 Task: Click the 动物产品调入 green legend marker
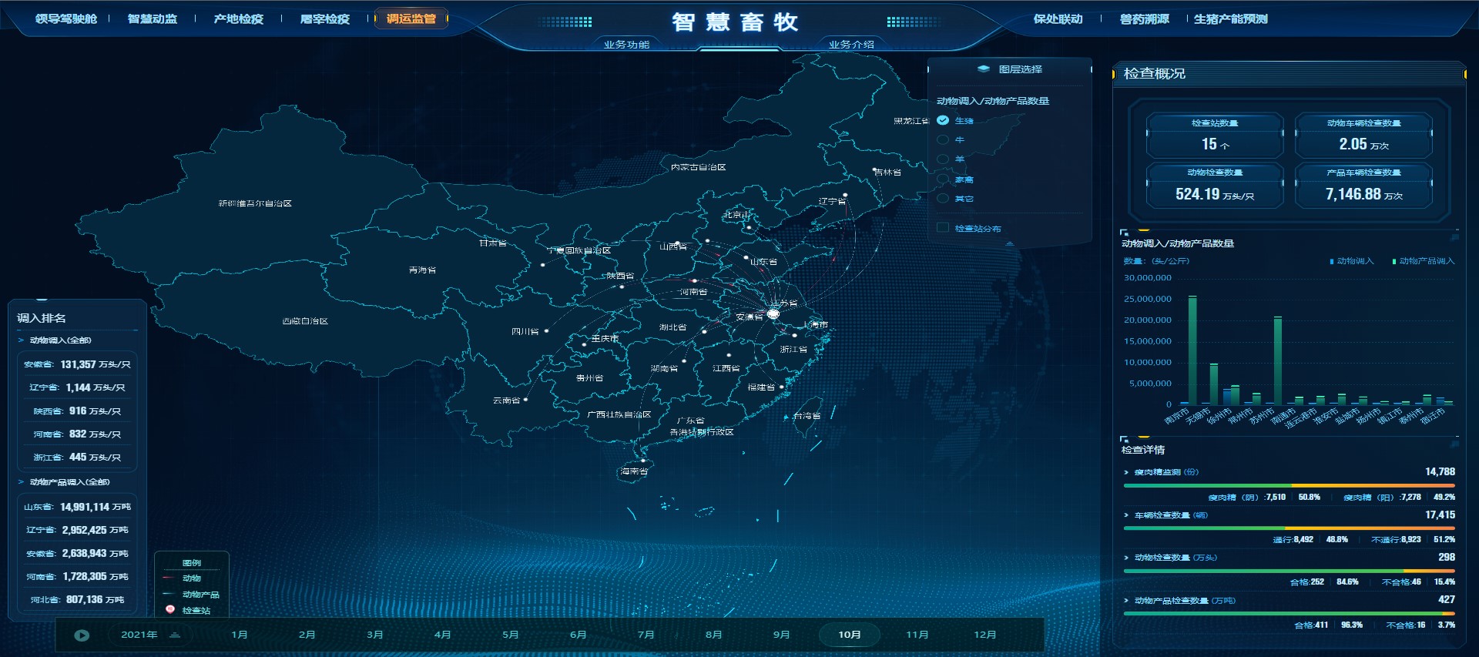point(1394,261)
